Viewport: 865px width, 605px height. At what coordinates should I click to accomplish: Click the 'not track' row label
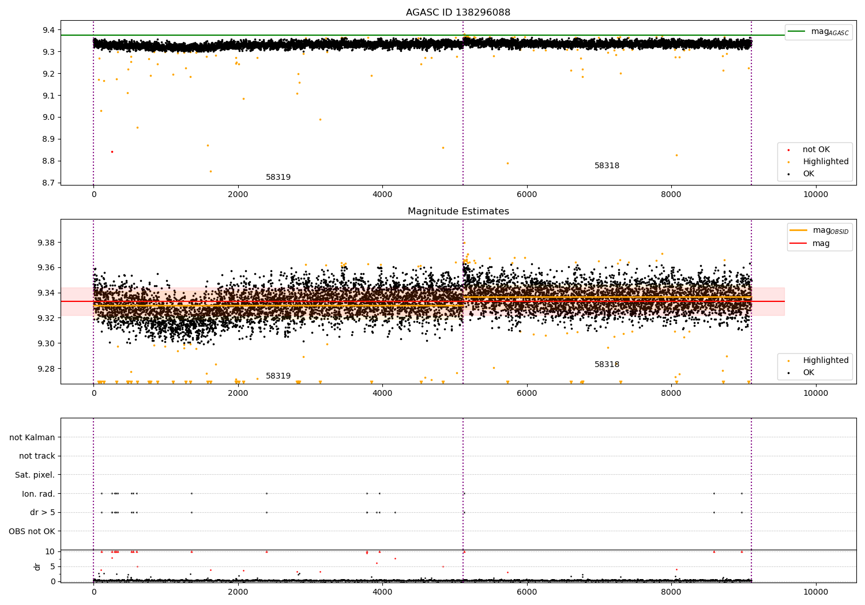tap(37, 456)
